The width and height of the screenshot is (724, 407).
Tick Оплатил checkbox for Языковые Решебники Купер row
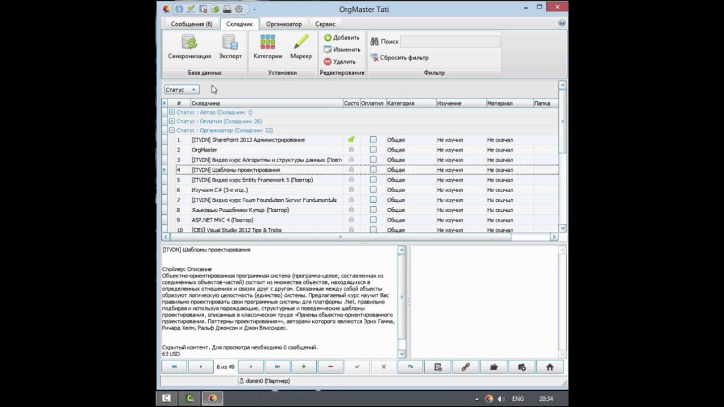(x=373, y=210)
